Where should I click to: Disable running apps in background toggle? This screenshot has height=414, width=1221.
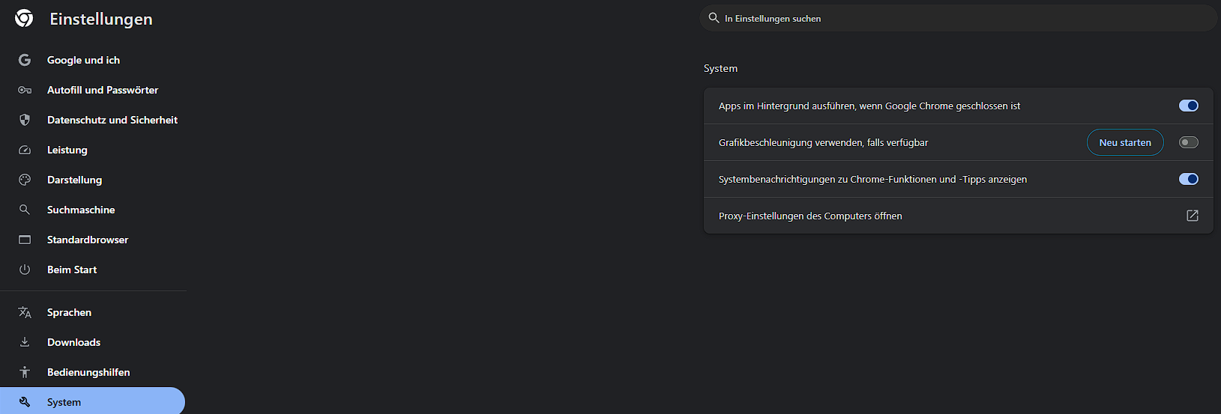[x=1188, y=106]
